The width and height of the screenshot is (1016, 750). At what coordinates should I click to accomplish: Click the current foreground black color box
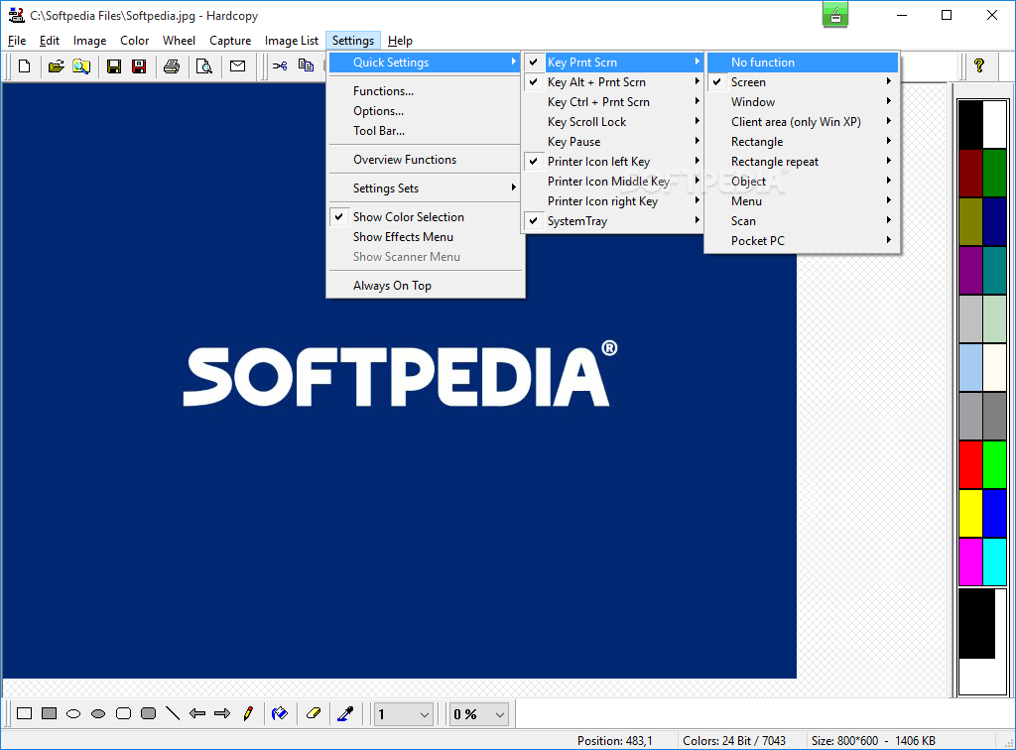click(976, 623)
